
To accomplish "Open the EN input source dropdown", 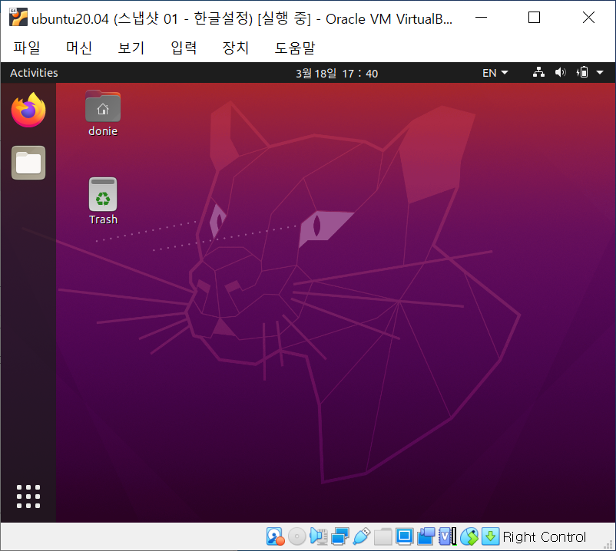I will point(495,73).
